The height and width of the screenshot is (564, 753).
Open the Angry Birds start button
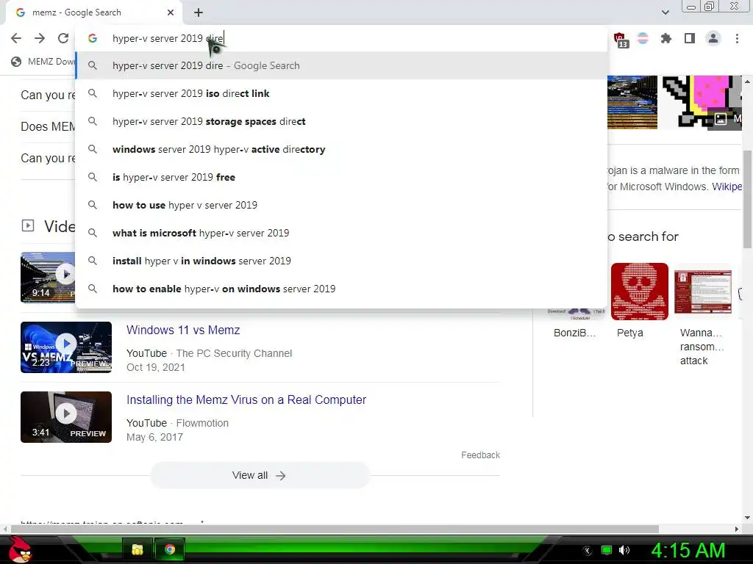pyautogui.click(x=20, y=549)
